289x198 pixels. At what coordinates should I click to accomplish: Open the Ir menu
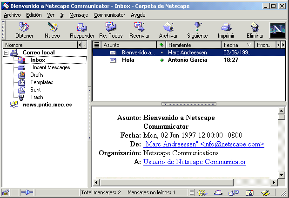(62, 15)
